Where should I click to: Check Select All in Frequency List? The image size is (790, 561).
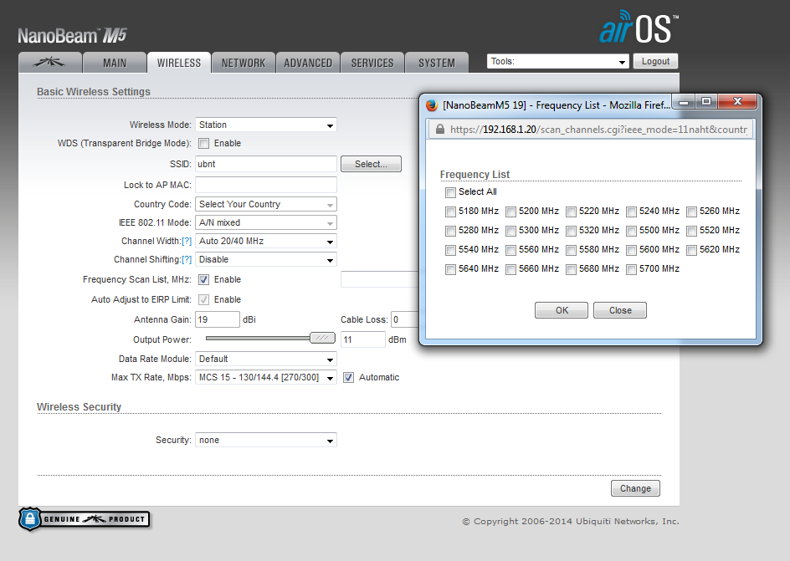[450, 192]
